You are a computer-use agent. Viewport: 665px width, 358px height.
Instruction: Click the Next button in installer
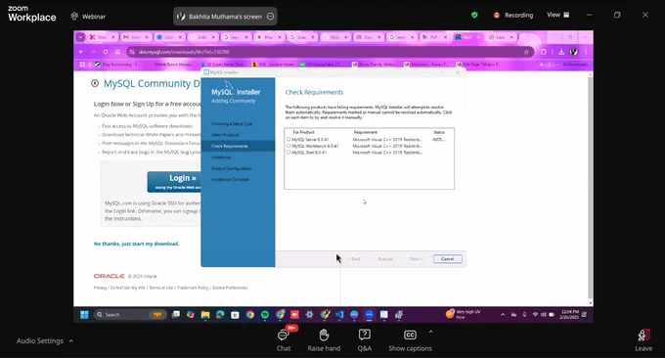(x=416, y=259)
